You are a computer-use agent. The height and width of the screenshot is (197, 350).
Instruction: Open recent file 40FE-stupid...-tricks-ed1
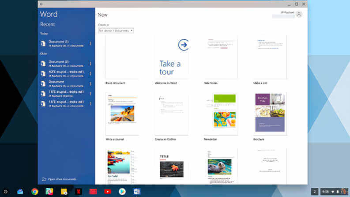click(66, 73)
